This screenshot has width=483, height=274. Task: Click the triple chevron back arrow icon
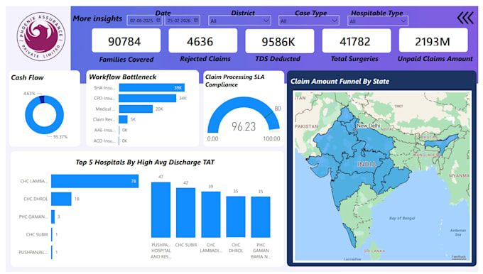point(465,18)
